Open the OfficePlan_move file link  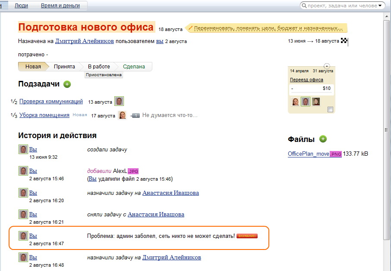[x=309, y=154]
